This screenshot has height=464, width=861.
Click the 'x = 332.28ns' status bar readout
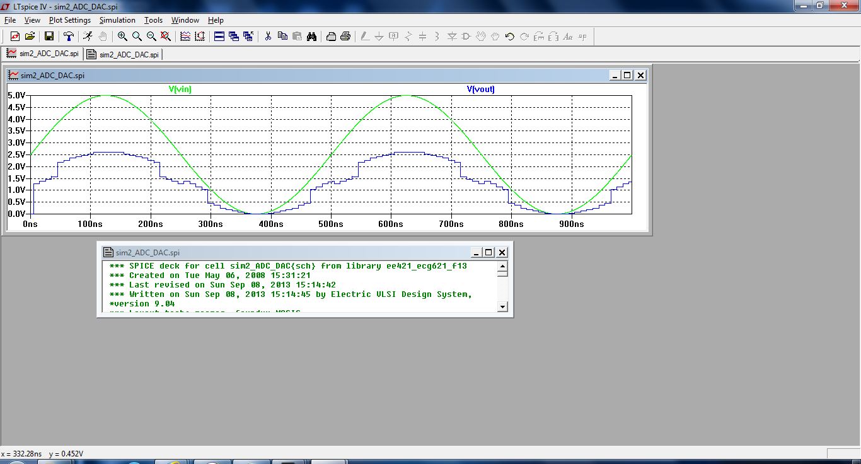pos(22,454)
